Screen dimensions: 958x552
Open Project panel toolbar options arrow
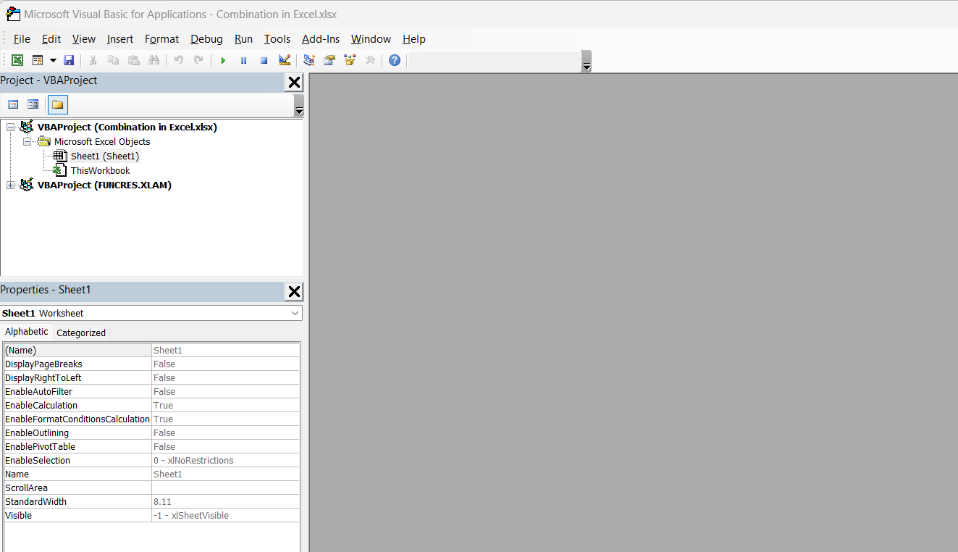299,106
